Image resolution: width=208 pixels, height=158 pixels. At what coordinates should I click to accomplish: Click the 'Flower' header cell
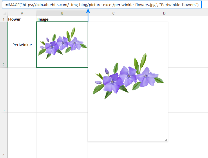(x=22, y=19)
